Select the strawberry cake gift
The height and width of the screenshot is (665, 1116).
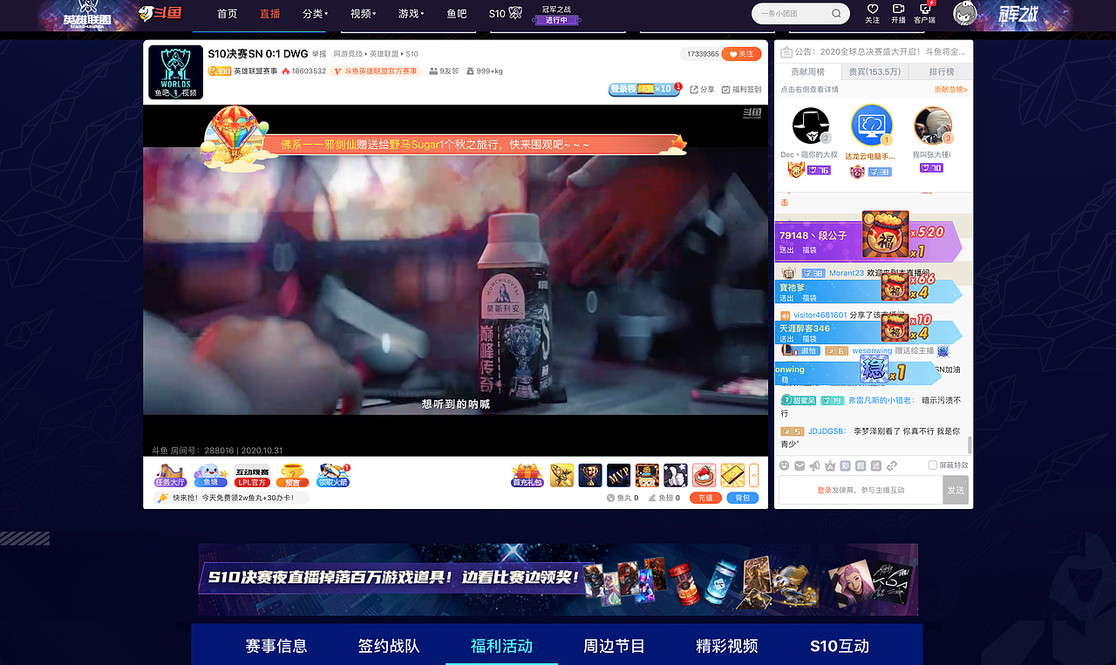(704, 475)
